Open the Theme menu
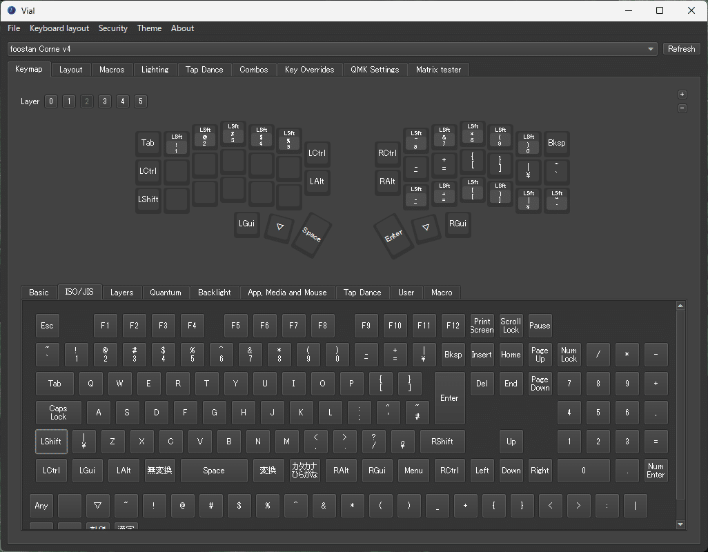This screenshot has width=708, height=552. 149,28
